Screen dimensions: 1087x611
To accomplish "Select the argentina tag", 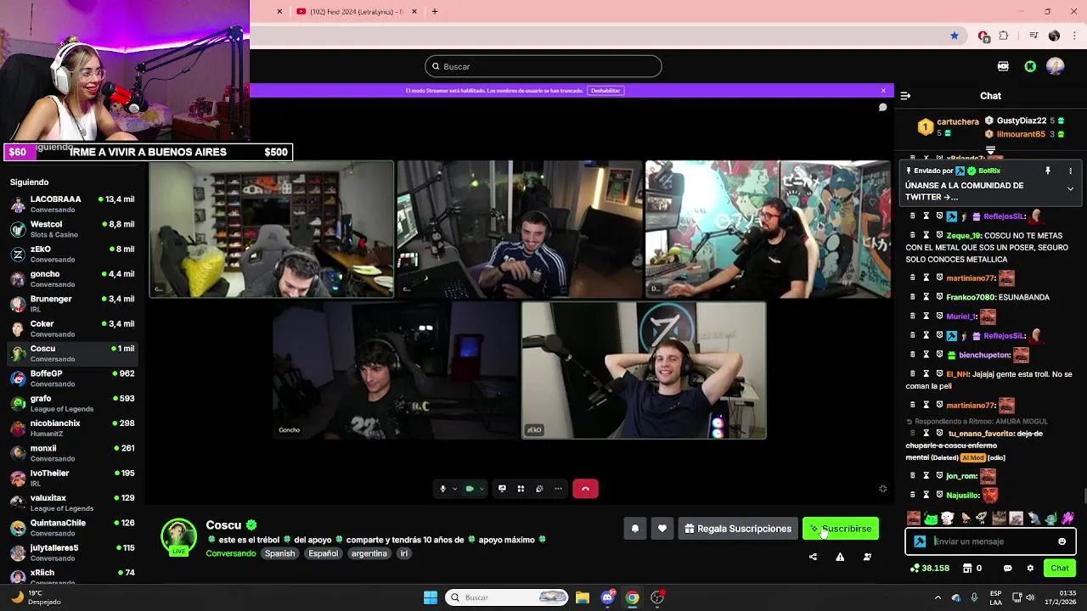I will coord(369,553).
